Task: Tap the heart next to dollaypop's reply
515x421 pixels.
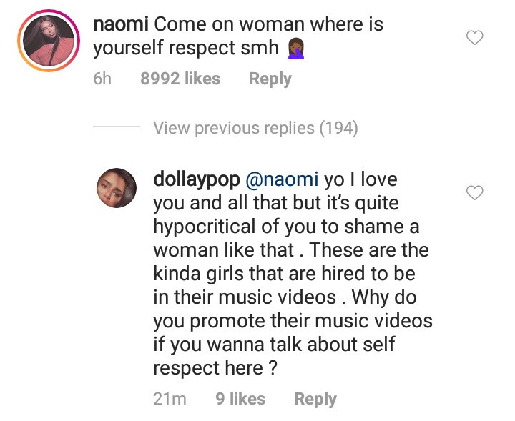Action: [475, 192]
